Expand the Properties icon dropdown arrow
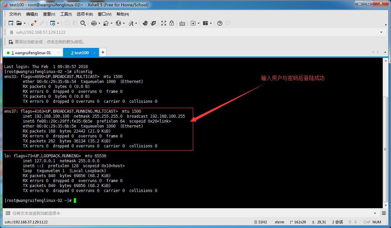The image size is (391, 228). pos(58,23)
